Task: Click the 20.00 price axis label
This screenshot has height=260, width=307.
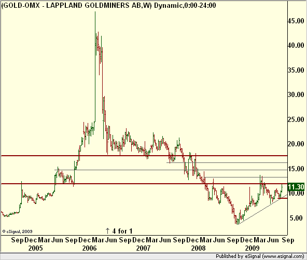Action: [x=296, y=144]
